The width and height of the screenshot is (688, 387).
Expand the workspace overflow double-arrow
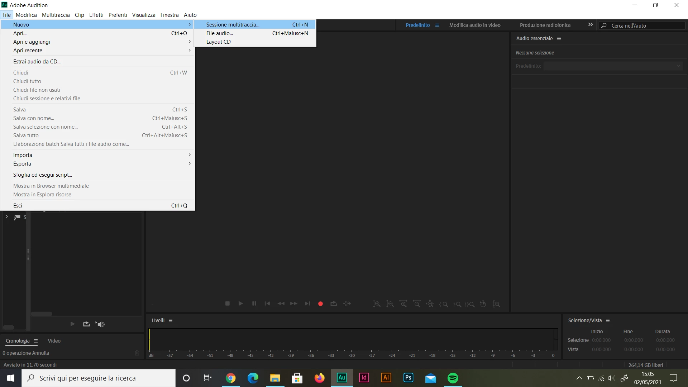(591, 25)
